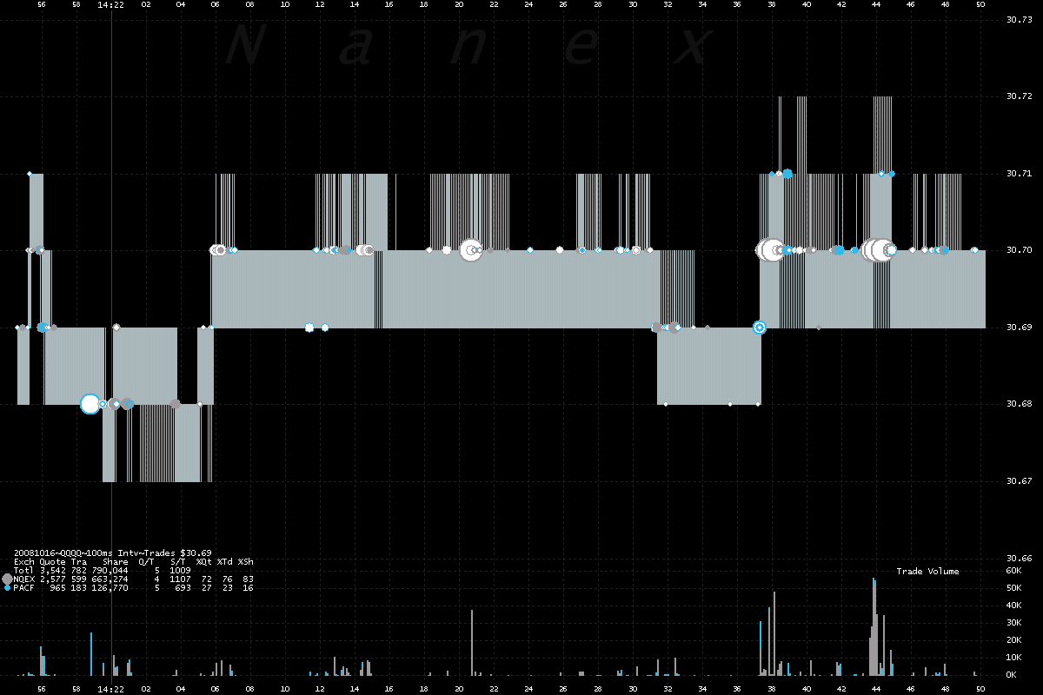
Task: Click the '%Td' column header
Action: click(x=225, y=561)
